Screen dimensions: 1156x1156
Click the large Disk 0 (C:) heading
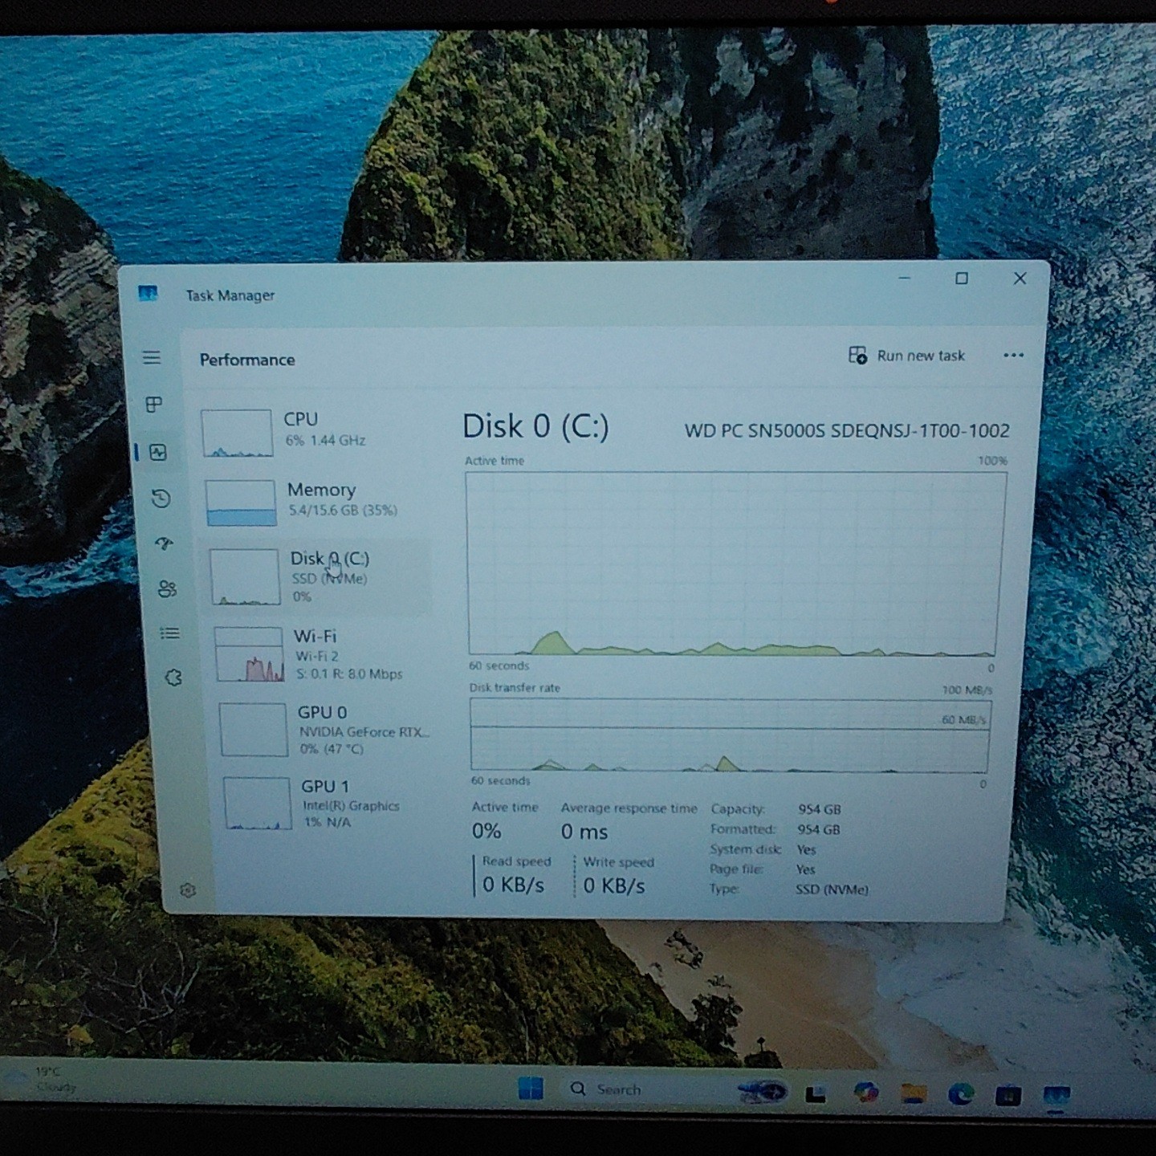coord(535,426)
